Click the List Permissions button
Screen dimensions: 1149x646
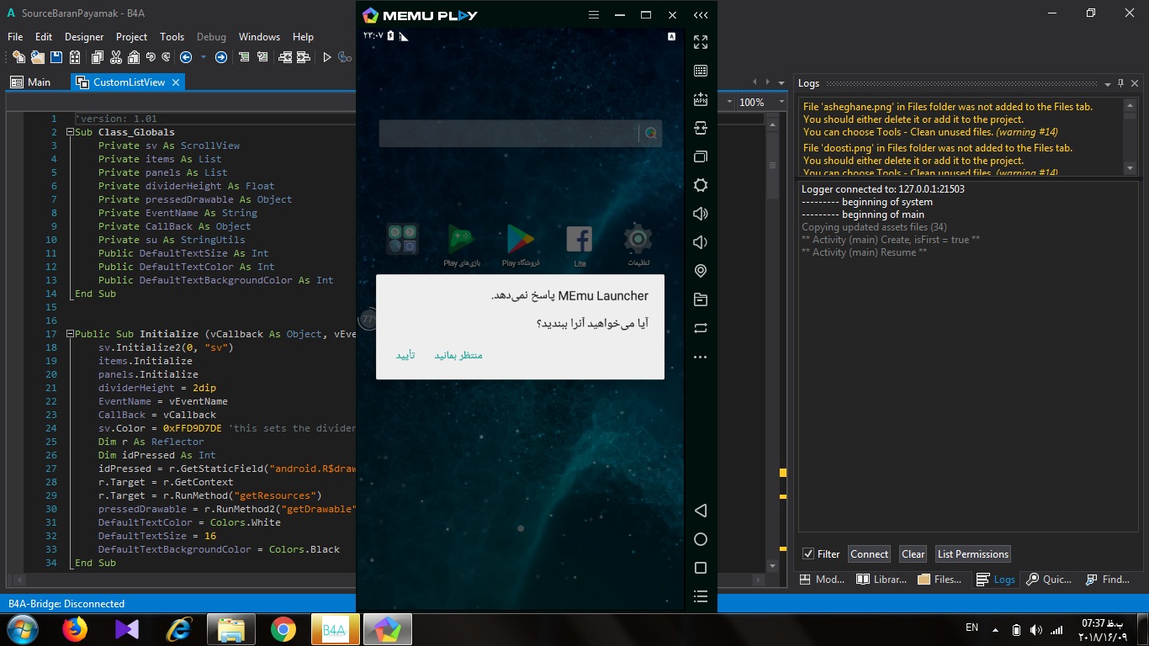pos(972,553)
